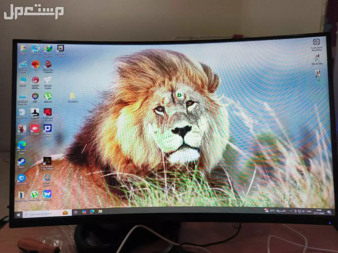Launch the iCUE desktop shortcut

click(x=35, y=97)
